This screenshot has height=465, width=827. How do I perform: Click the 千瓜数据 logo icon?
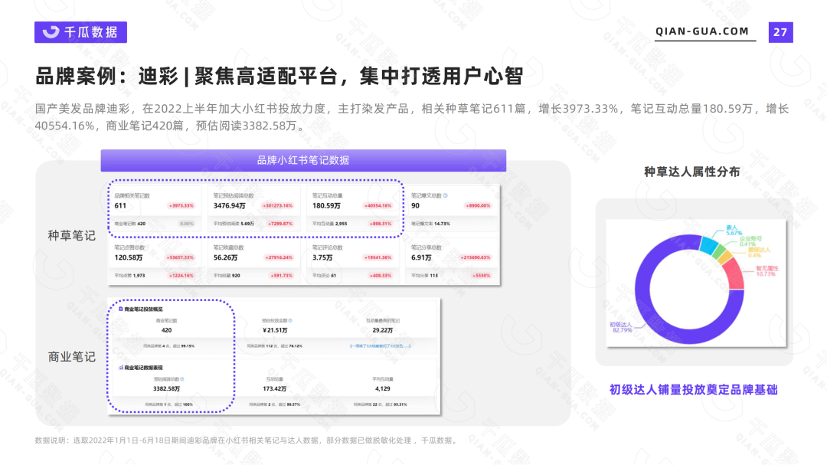pos(51,32)
